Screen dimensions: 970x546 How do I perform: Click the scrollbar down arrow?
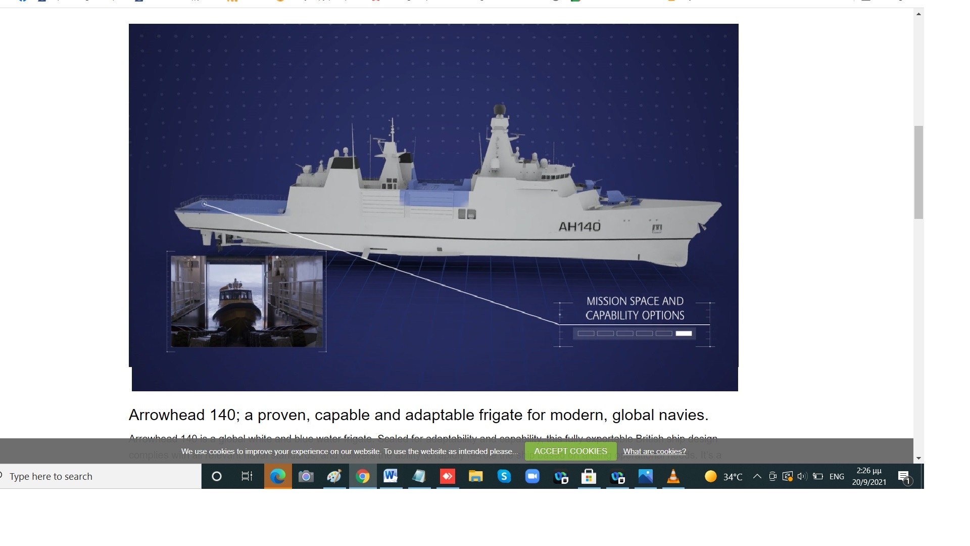918,458
